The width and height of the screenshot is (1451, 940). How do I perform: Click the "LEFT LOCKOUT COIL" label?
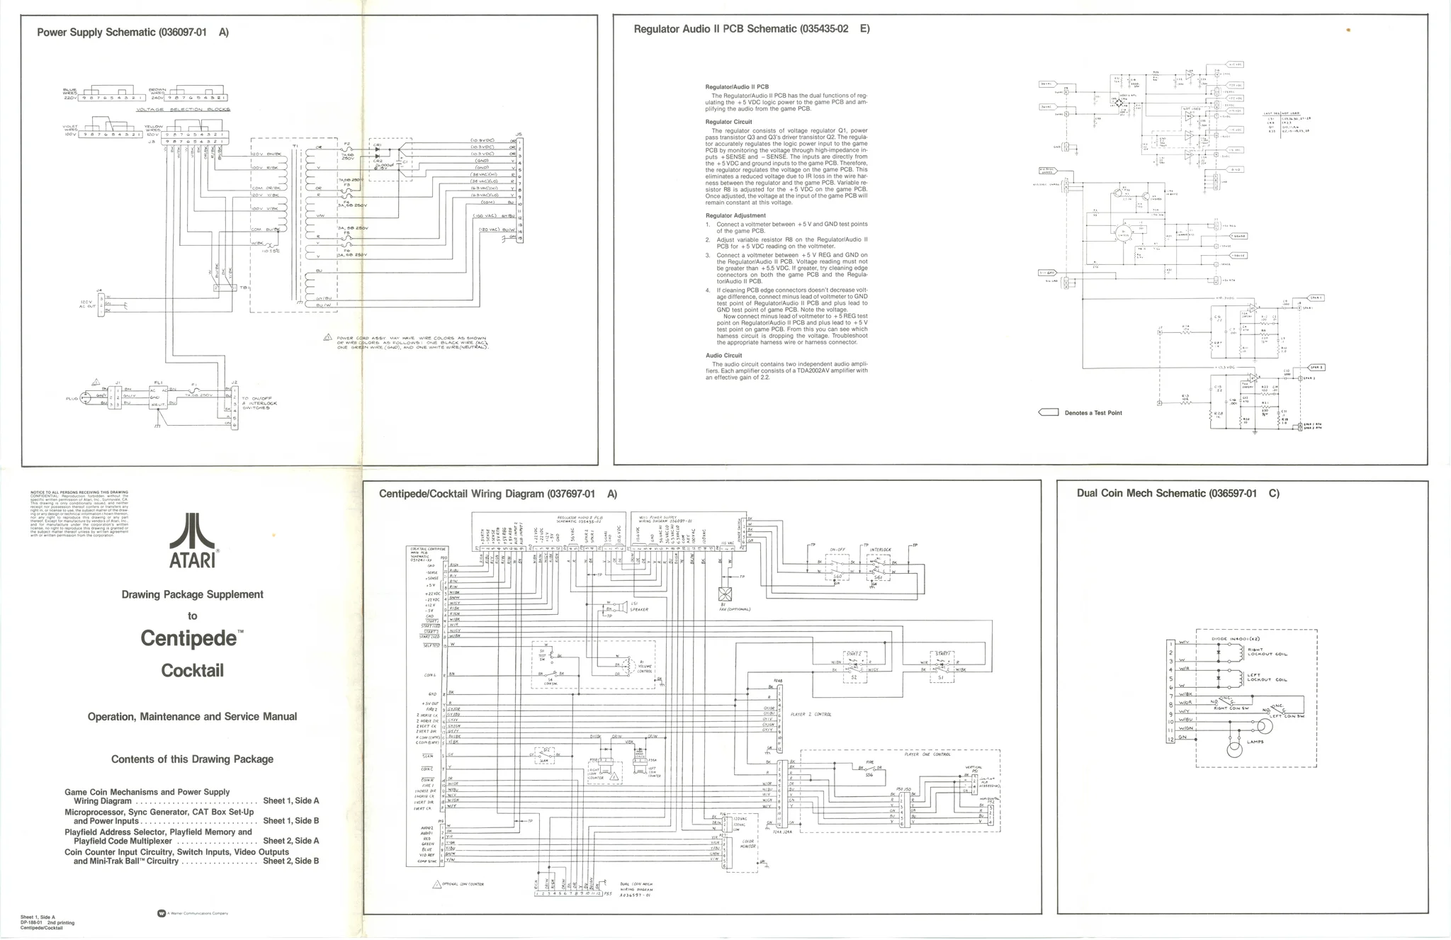coord(1267,677)
